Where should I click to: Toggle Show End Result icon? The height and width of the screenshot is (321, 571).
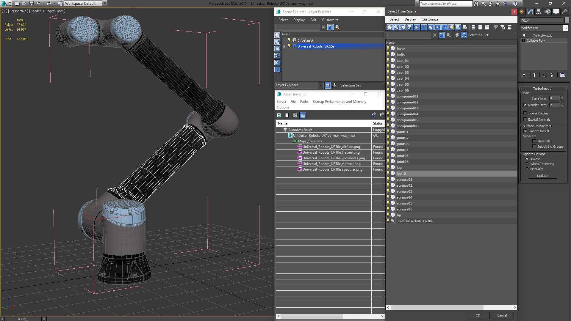click(534, 75)
